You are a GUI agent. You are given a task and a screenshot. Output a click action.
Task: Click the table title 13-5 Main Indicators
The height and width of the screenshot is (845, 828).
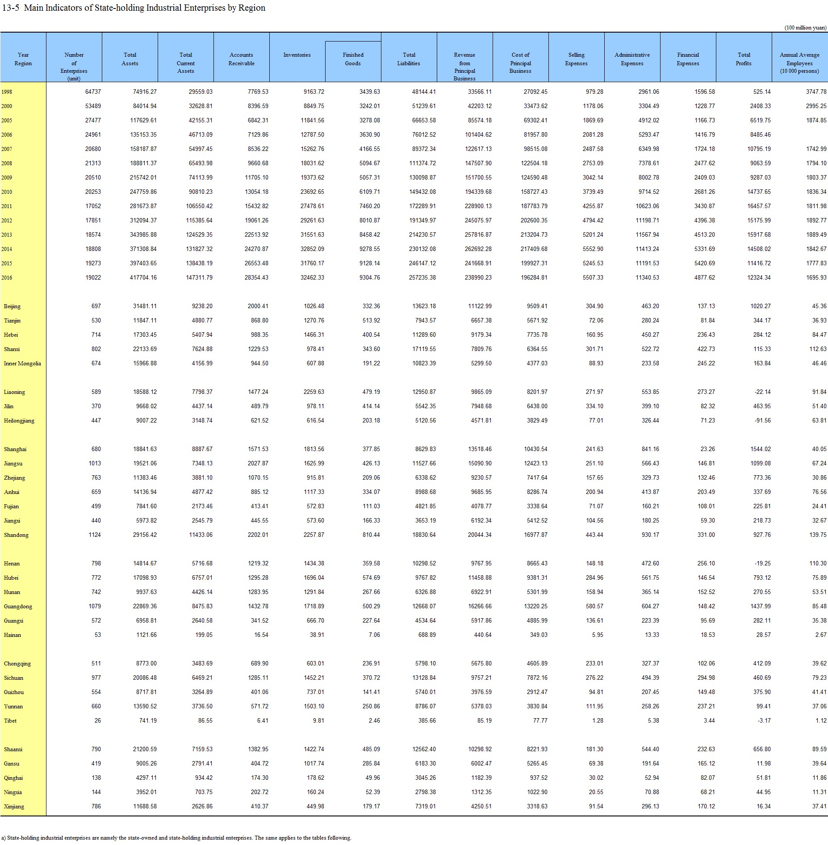coord(134,8)
